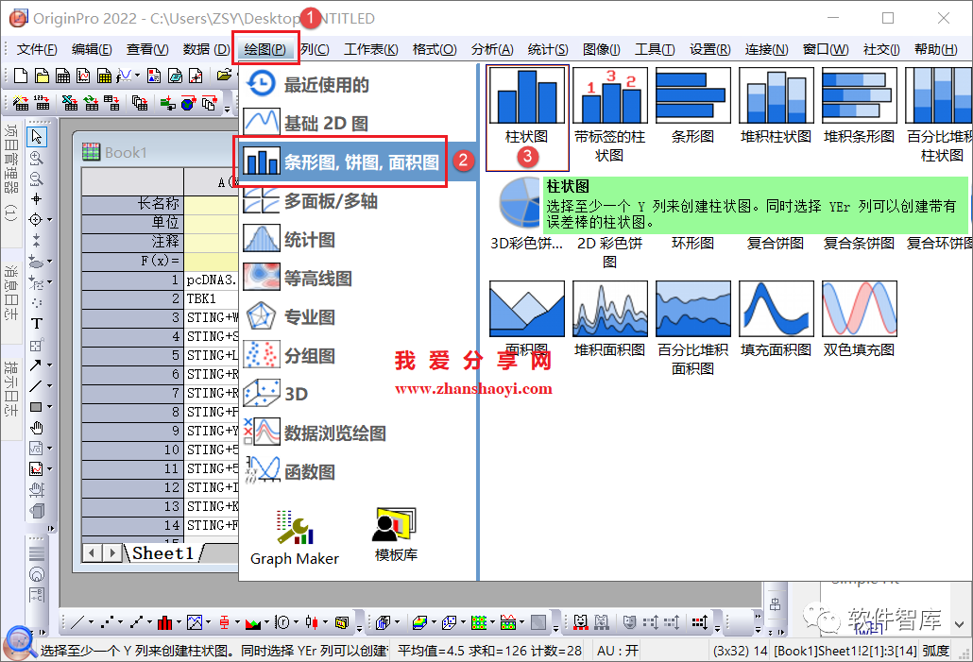Click the New Layout toolbar icon
This screenshot has height=662, width=973.
coord(153,76)
